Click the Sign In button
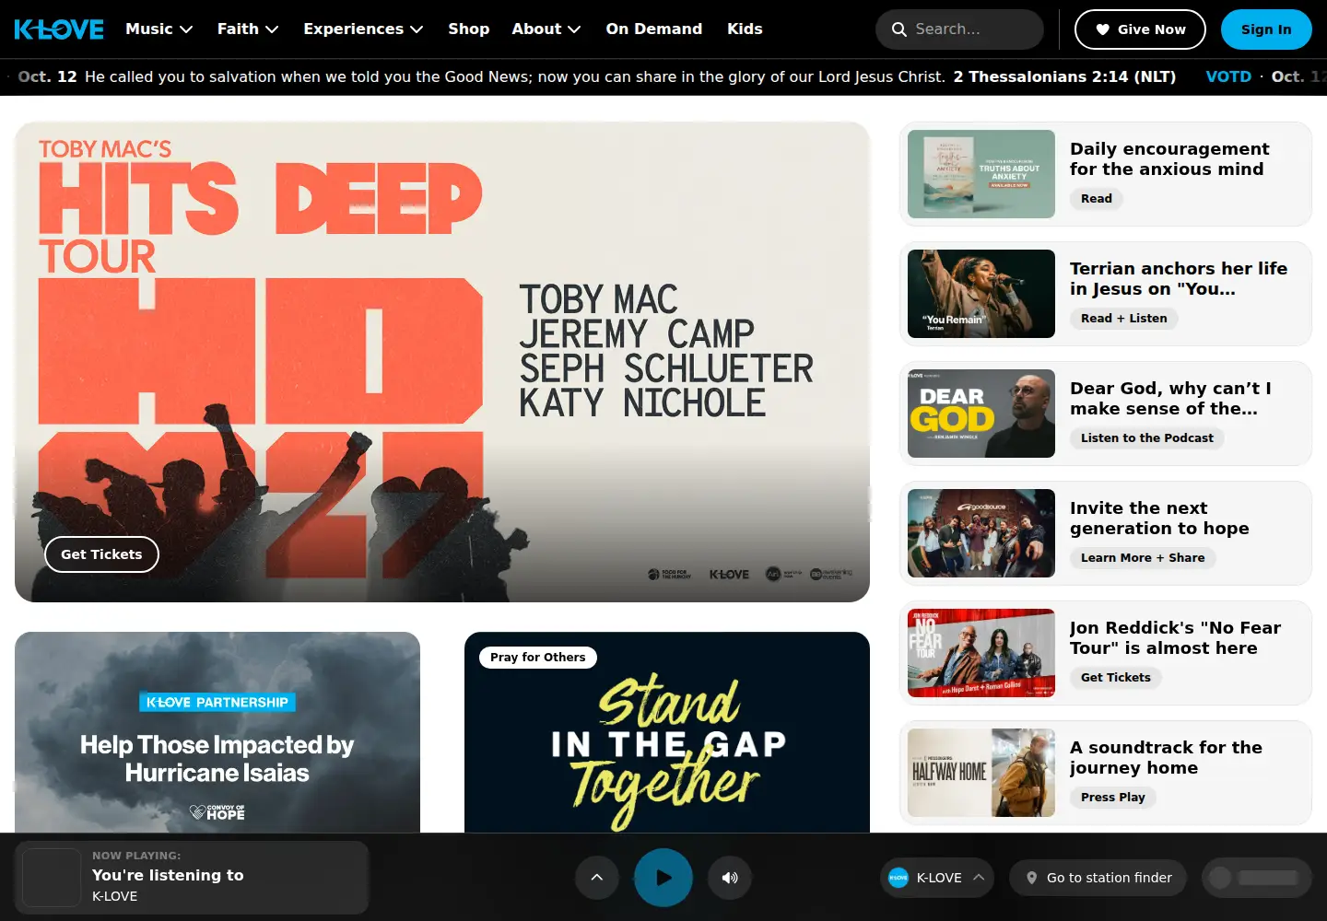The height and width of the screenshot is (921, 1327). coord(1266,29)
